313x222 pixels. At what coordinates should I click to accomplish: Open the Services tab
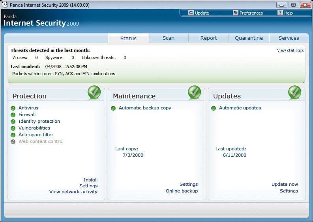tap(289, 38)
